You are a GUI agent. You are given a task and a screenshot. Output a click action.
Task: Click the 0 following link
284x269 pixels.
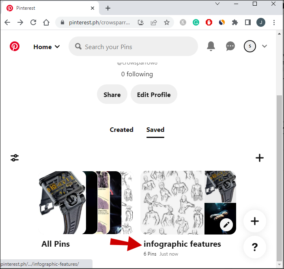[x=137, y=74]
